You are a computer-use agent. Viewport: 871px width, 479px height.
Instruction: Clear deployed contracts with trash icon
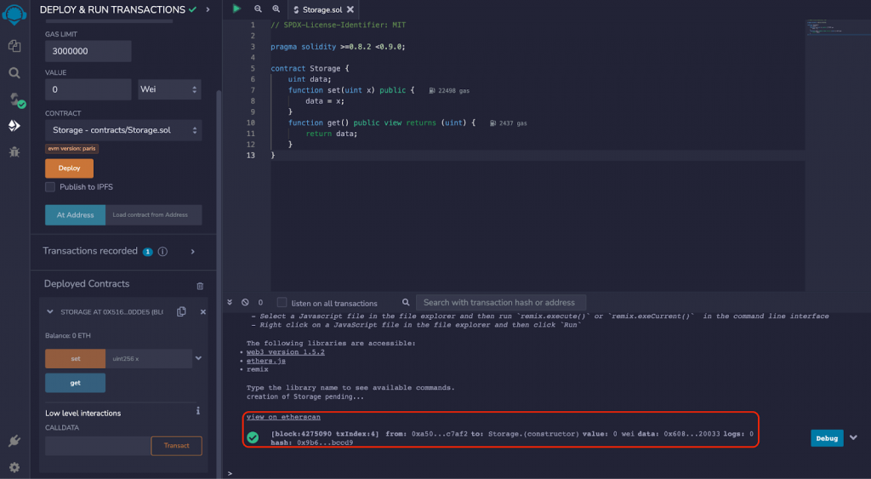click(x=200, y=286)
